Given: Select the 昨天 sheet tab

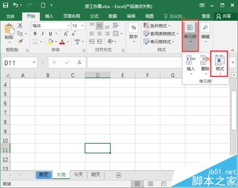Looking at the screenshot, I should point(44,175).
